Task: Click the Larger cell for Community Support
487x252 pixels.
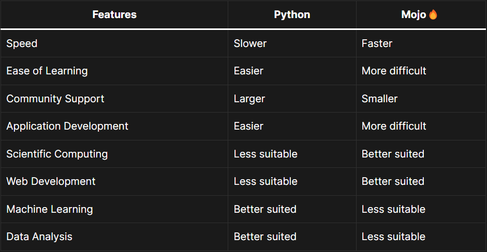Action: click(249, 99)
